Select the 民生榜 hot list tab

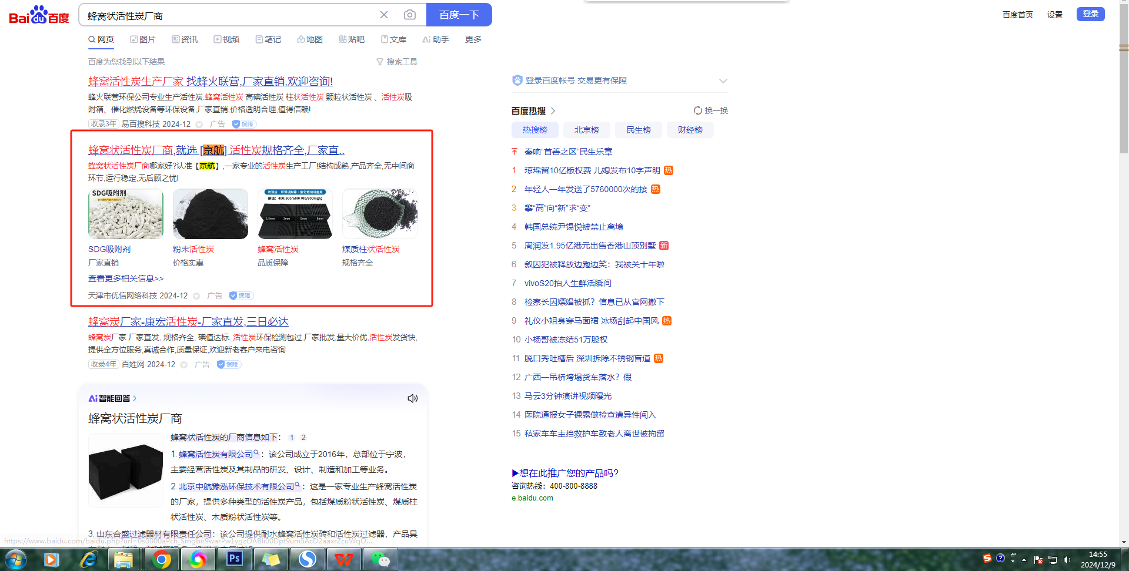[x=639, y=130]
